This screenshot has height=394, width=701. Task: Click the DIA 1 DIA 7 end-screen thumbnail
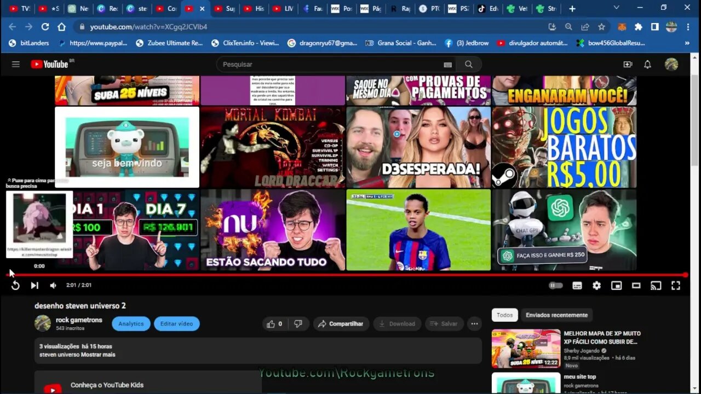tap(136, 230)
